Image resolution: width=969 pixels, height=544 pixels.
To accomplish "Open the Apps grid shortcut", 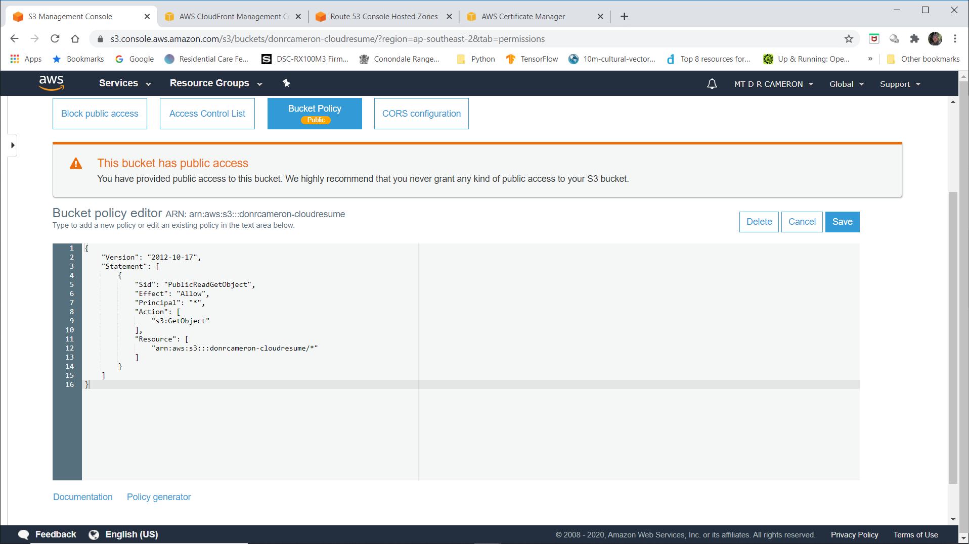I will pyautogui.click(x=26, y=59).
